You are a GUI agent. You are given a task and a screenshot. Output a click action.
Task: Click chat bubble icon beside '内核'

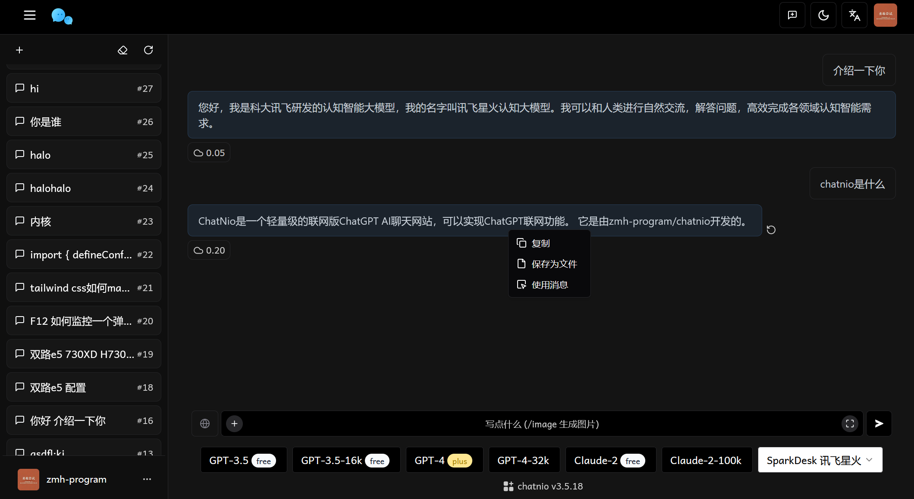click(x=19, y=221)
